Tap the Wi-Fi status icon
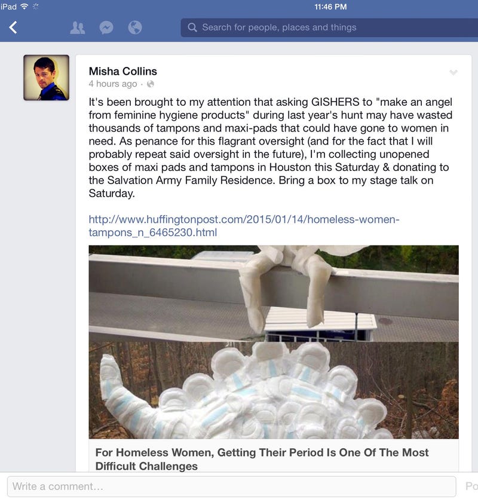 (24, 7)
